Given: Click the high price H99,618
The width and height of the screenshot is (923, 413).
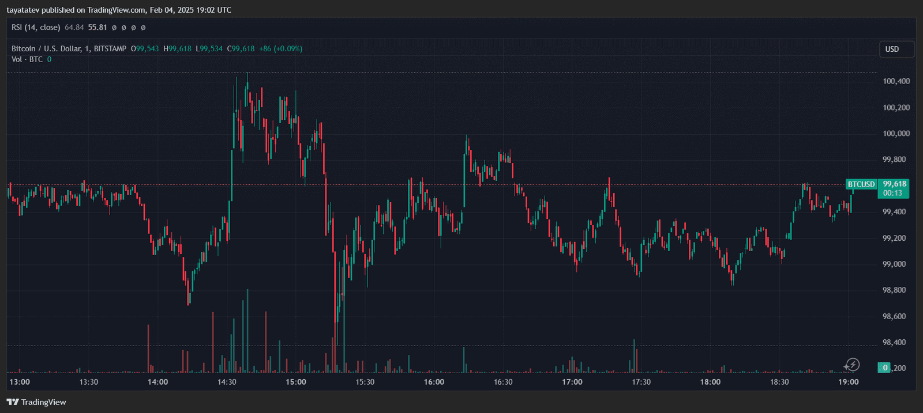Looking at the screenshot, I should point(177,48).
